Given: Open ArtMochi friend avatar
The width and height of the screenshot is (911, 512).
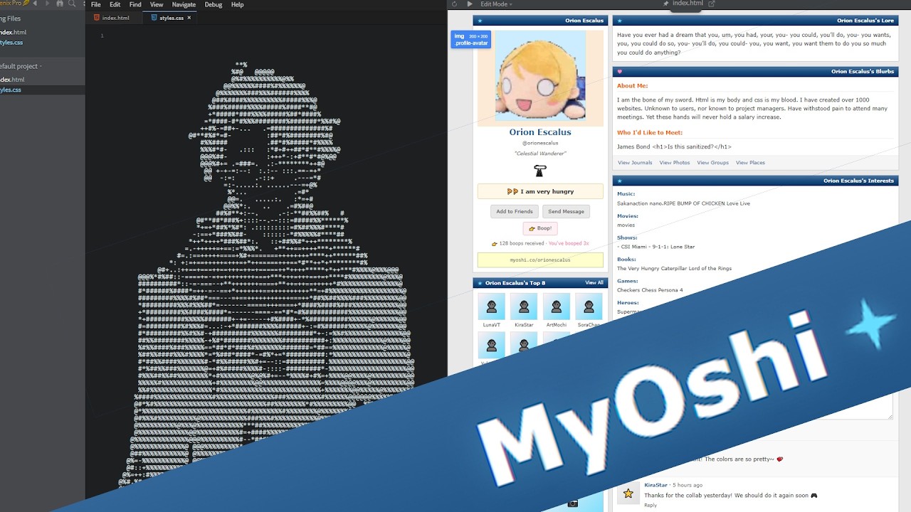Looking at the screenshot, I should point(557,306).
